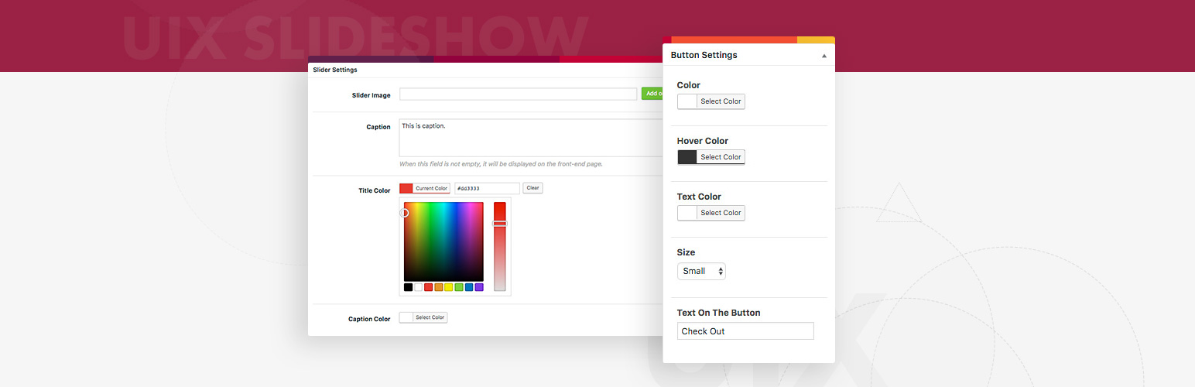Click the white swatch beside Text Color
The width and height of the screenshot is (1195, 387).
point(687,213)
